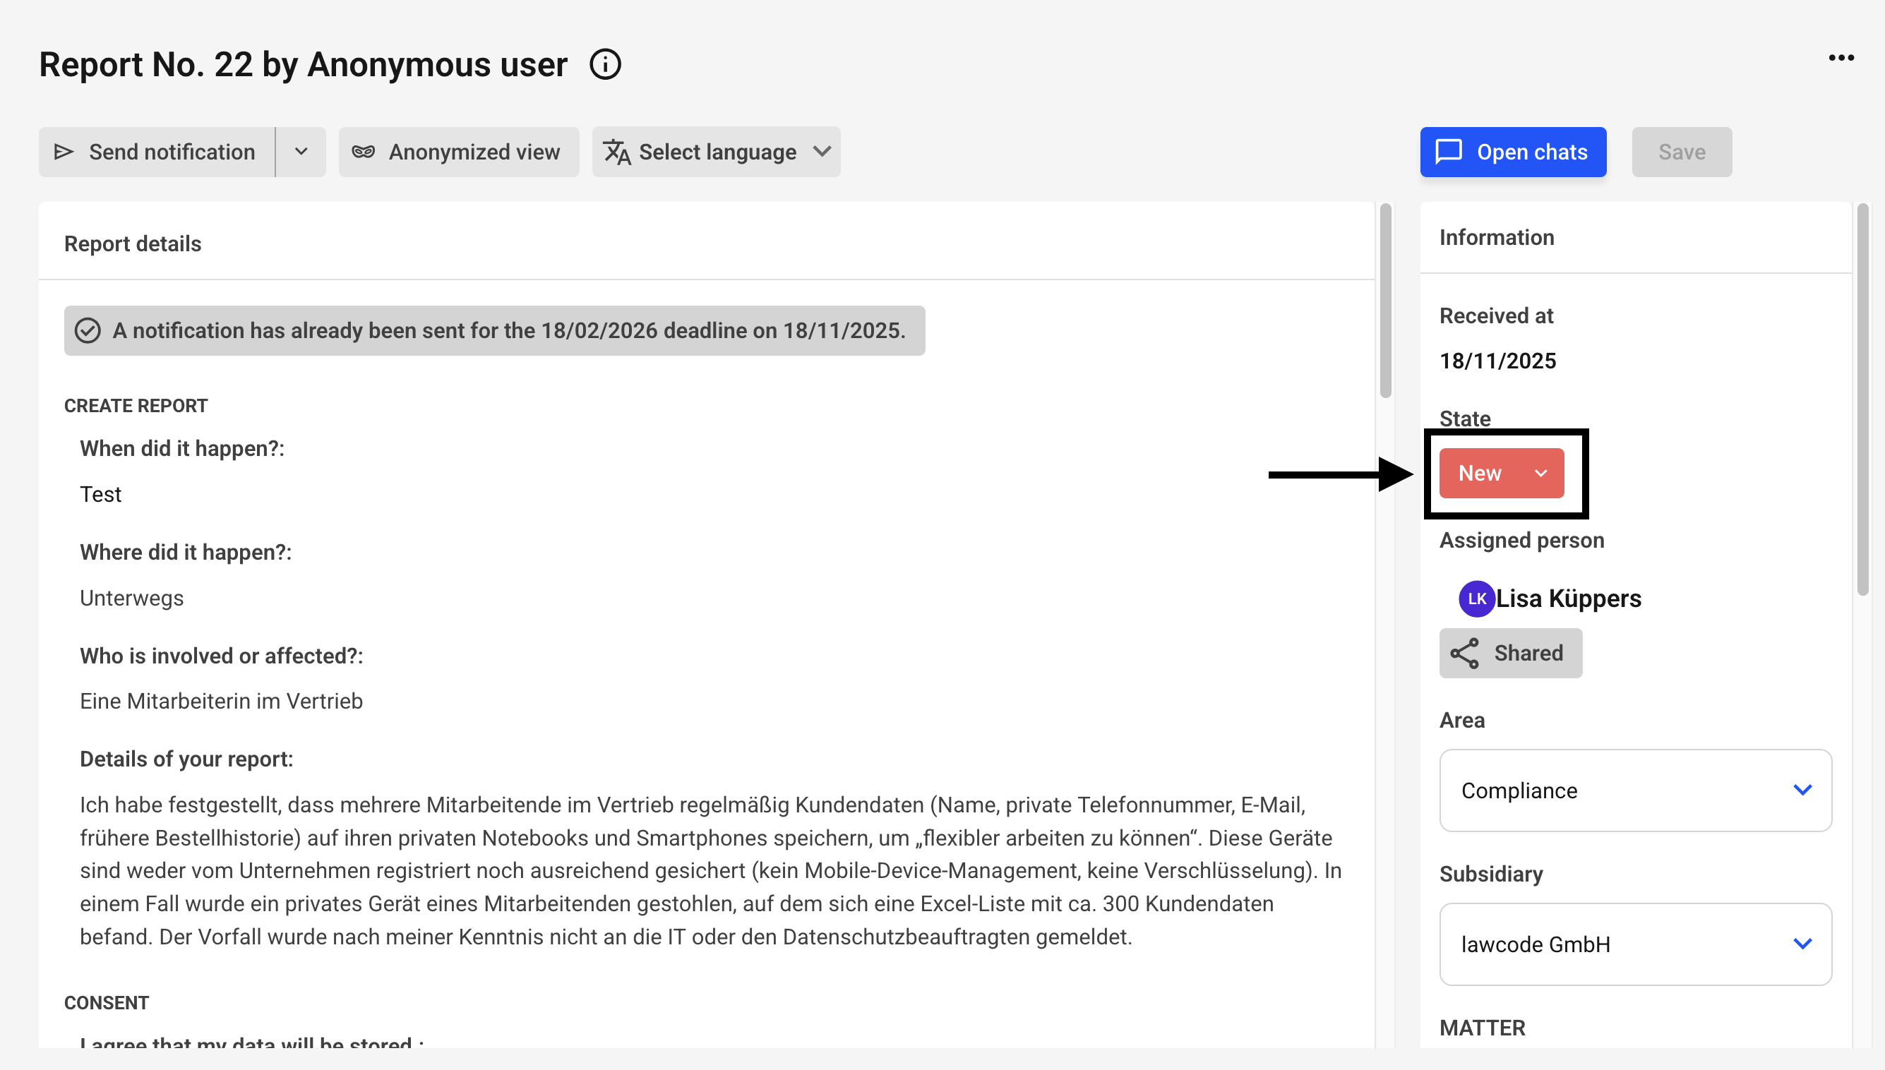Expand the Send notification arrow dropdown

point(301,152)
